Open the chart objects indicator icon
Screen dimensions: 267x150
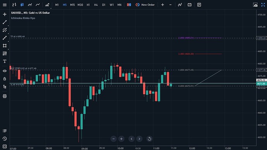tap(180, 5)
